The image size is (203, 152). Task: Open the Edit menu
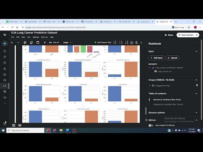coord(18,37)
